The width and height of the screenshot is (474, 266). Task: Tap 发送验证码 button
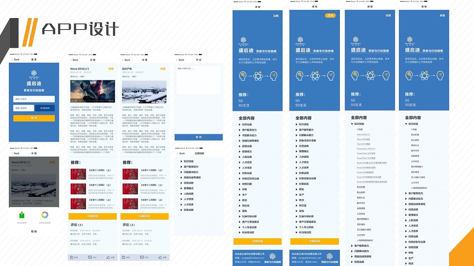[x=45, y=108]
